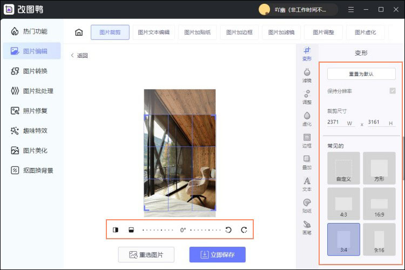The width and height of the screenshot is (405, 270).
Task: Open 图片转换 in sidebar
Action: click(32, 71)
